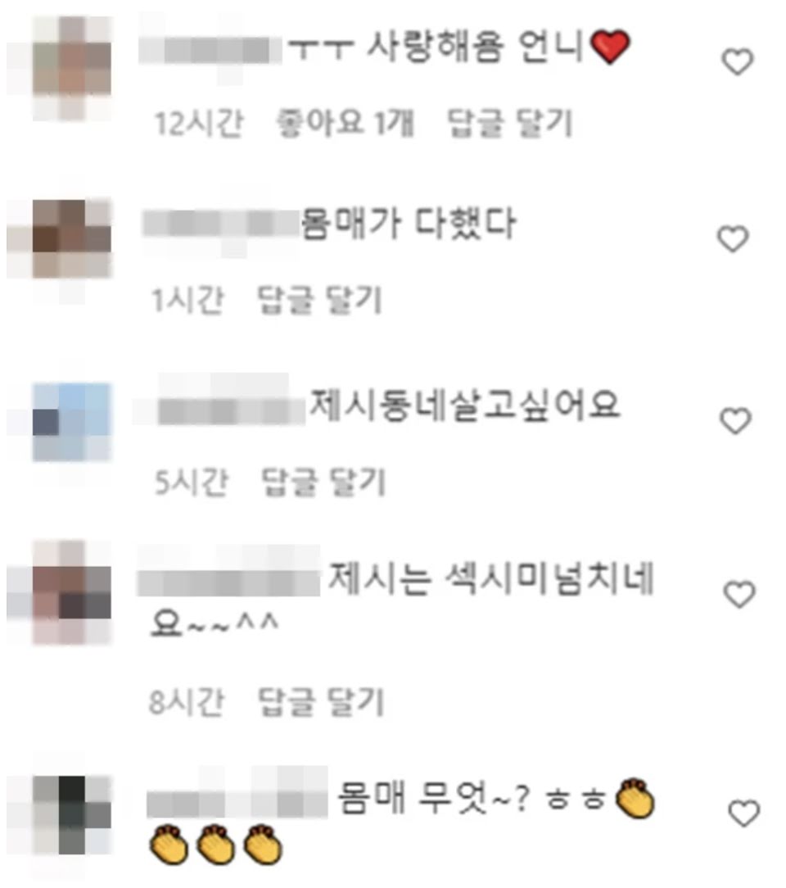
Task: Like the '몸매가 다했다' comment
Action: 734,238
